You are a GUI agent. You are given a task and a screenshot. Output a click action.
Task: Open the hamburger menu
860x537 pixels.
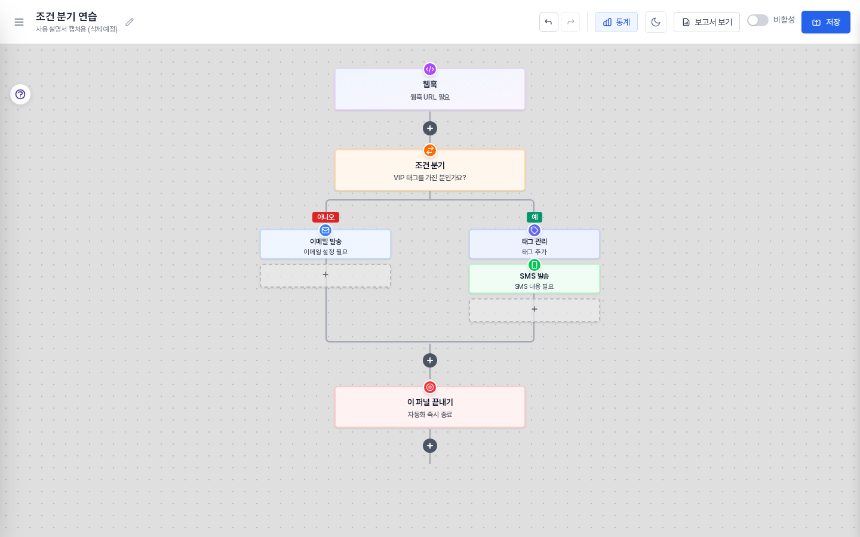tap(19, 22)
